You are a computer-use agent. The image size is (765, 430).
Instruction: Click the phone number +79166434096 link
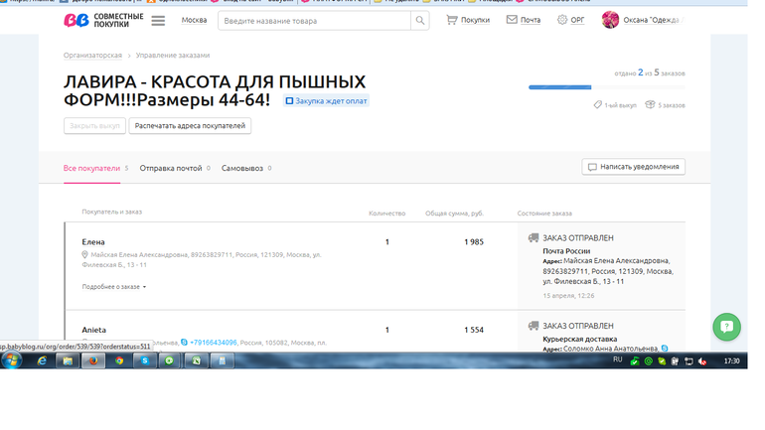(214, 343)
